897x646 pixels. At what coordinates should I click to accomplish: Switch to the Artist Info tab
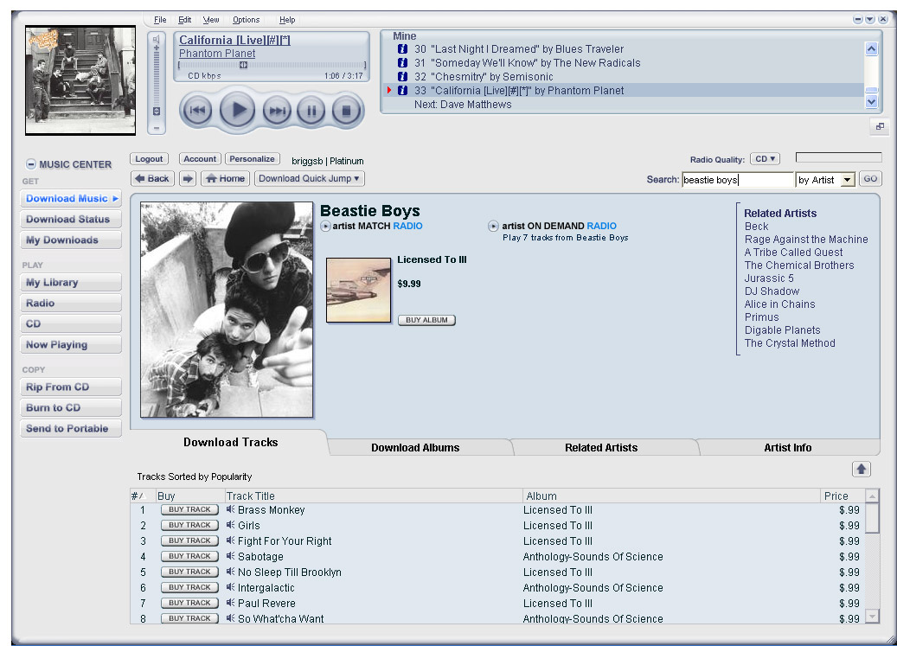[788, 448]
